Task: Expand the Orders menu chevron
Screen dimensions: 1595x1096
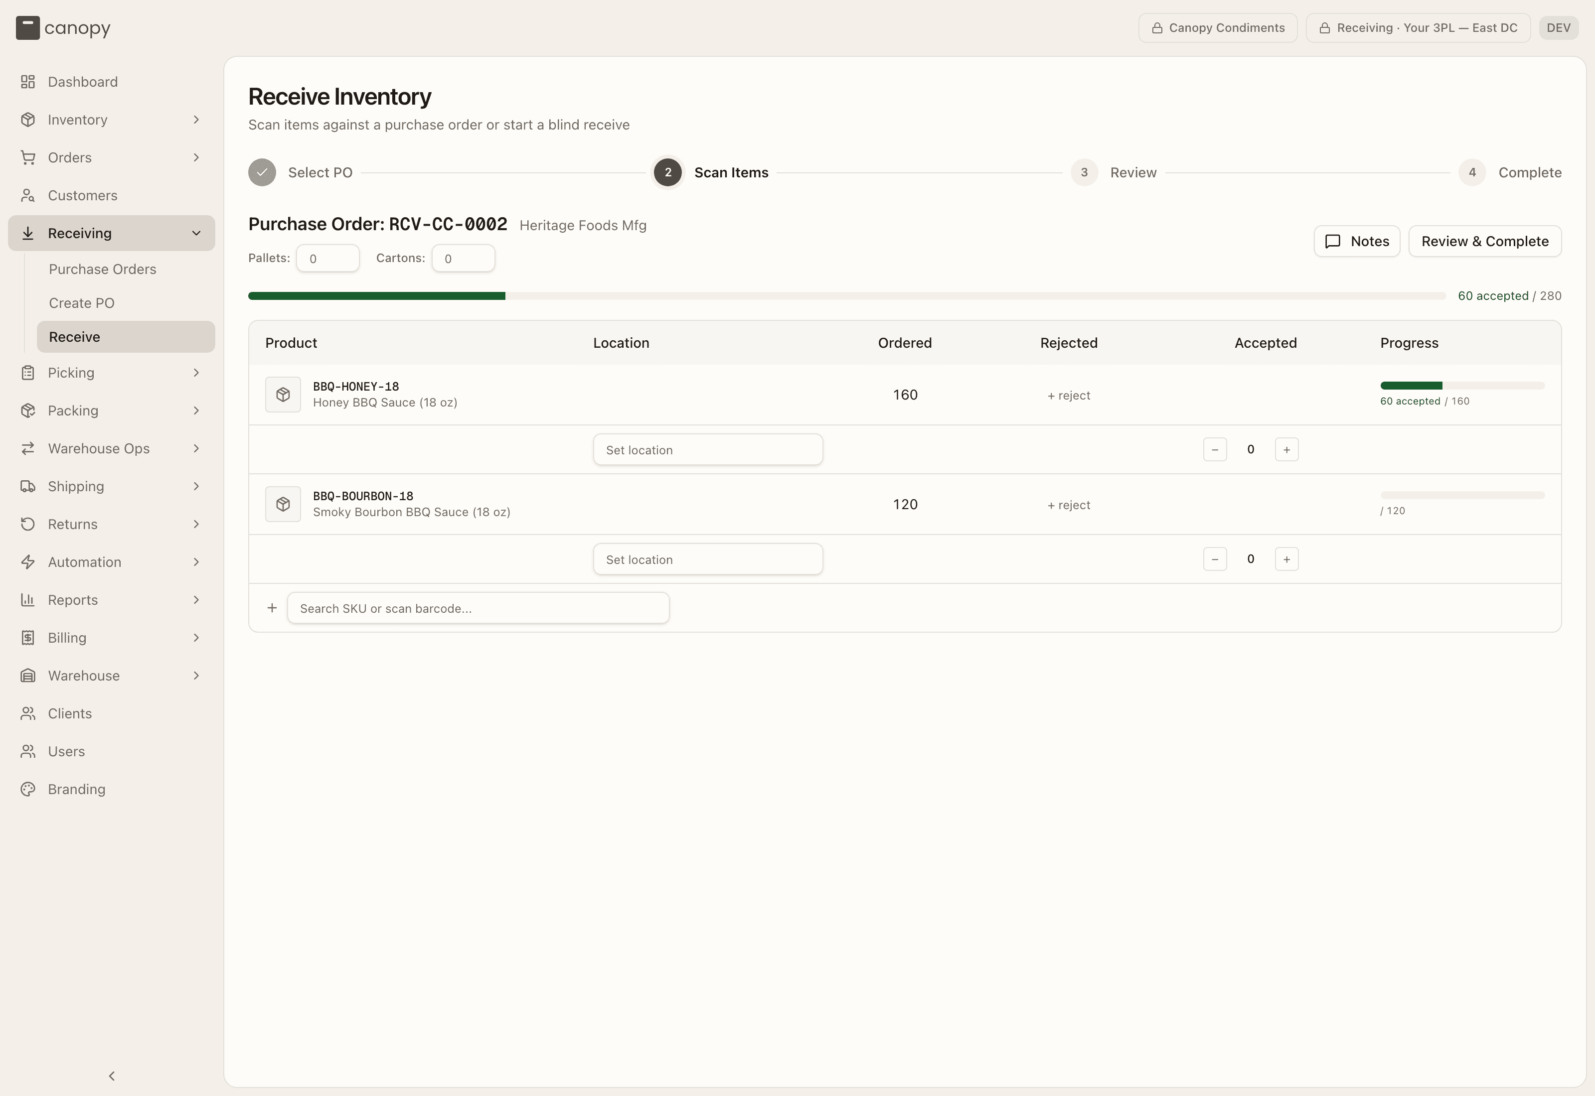Action: (x=196, y=157)
